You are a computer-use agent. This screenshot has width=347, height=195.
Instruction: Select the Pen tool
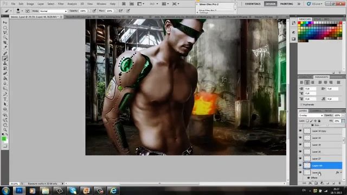coord(5,94)
